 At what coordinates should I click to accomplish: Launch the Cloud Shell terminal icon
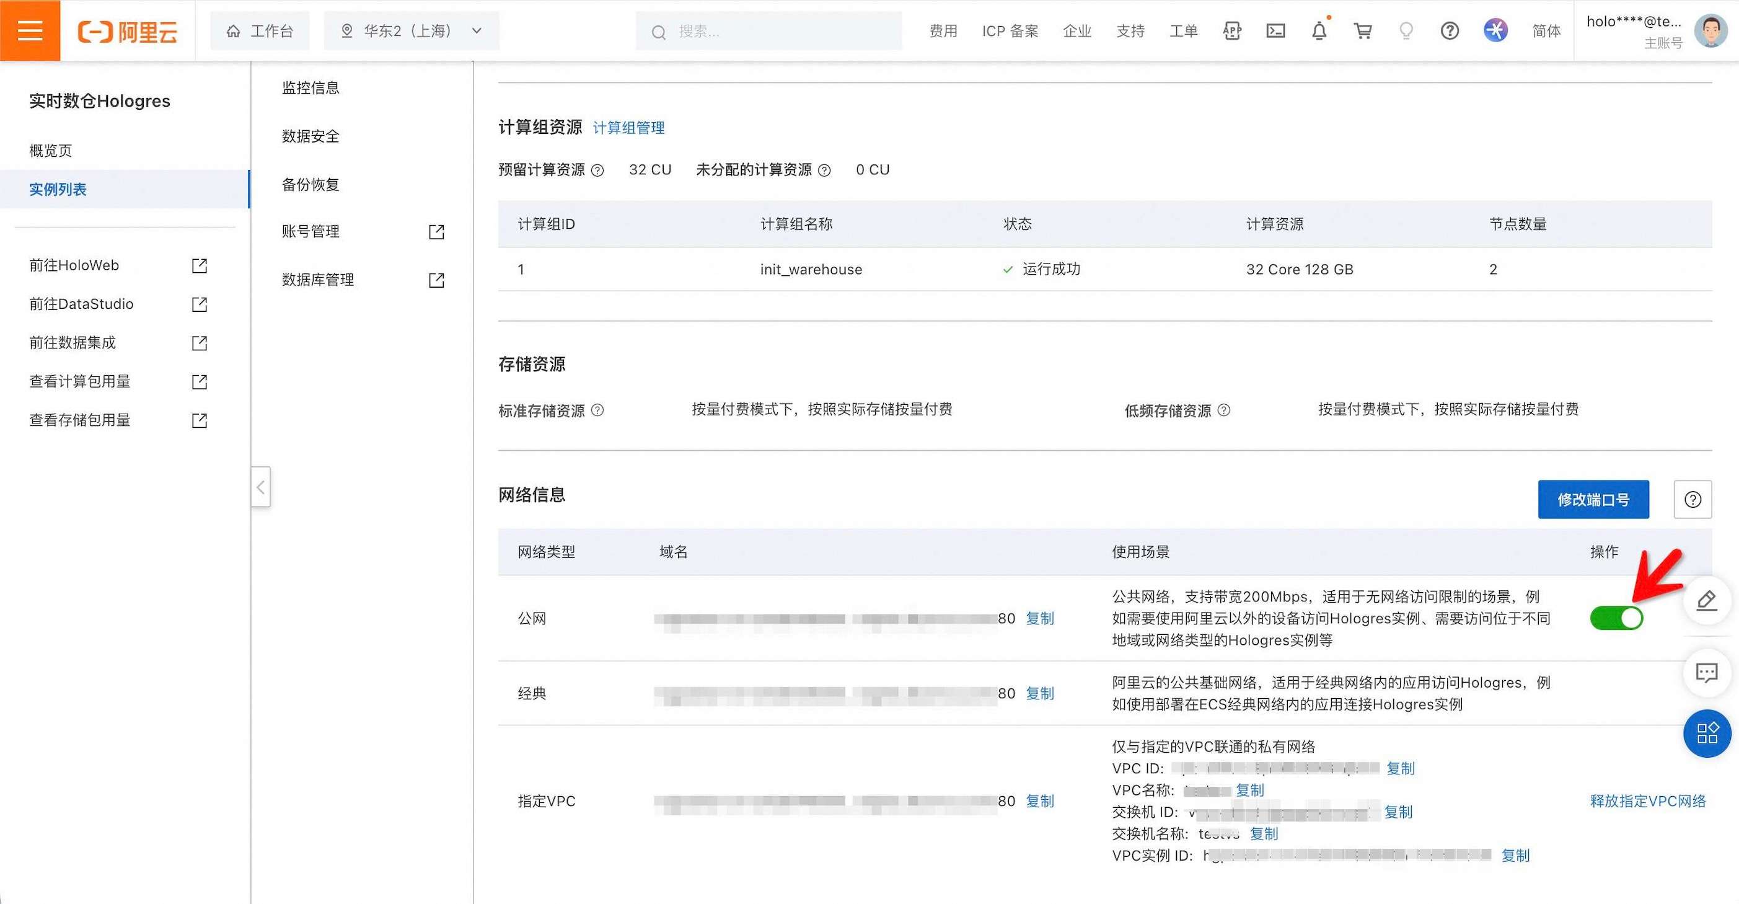[1275, 31]
